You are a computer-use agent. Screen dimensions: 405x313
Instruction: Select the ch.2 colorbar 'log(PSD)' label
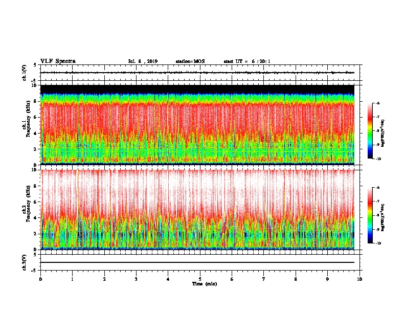tap(382, 217)
